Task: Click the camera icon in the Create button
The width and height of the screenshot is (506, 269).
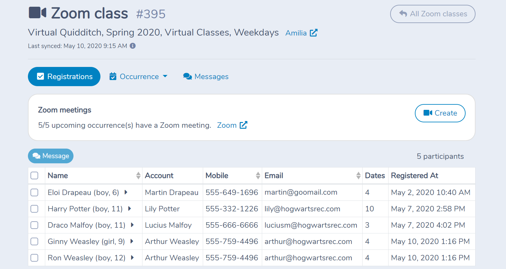Action: pyautogui.click(x=428, y=113)
